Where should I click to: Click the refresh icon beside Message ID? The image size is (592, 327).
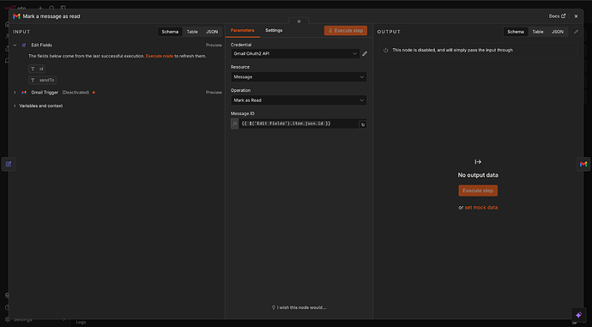tap(363, 124)
